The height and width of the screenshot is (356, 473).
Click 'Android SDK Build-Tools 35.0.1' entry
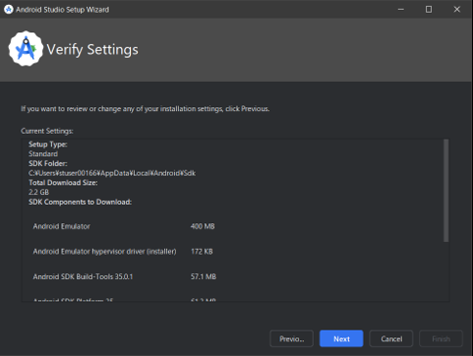[x=83, y=276]
